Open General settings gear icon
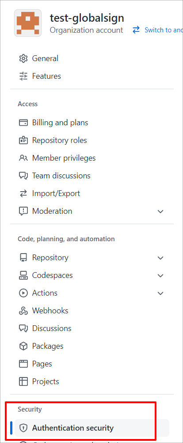Screen dimensions: 183x443 (x=23, y=58)
